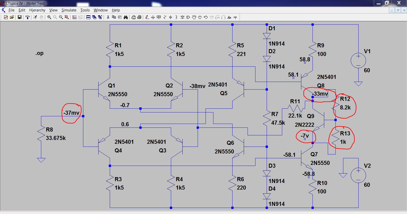Image resolution: width=407 pixels, height=214 pixels.
Task: Add SPICE directive '.op' toolbar icon
Action: (x=235, y=17)
